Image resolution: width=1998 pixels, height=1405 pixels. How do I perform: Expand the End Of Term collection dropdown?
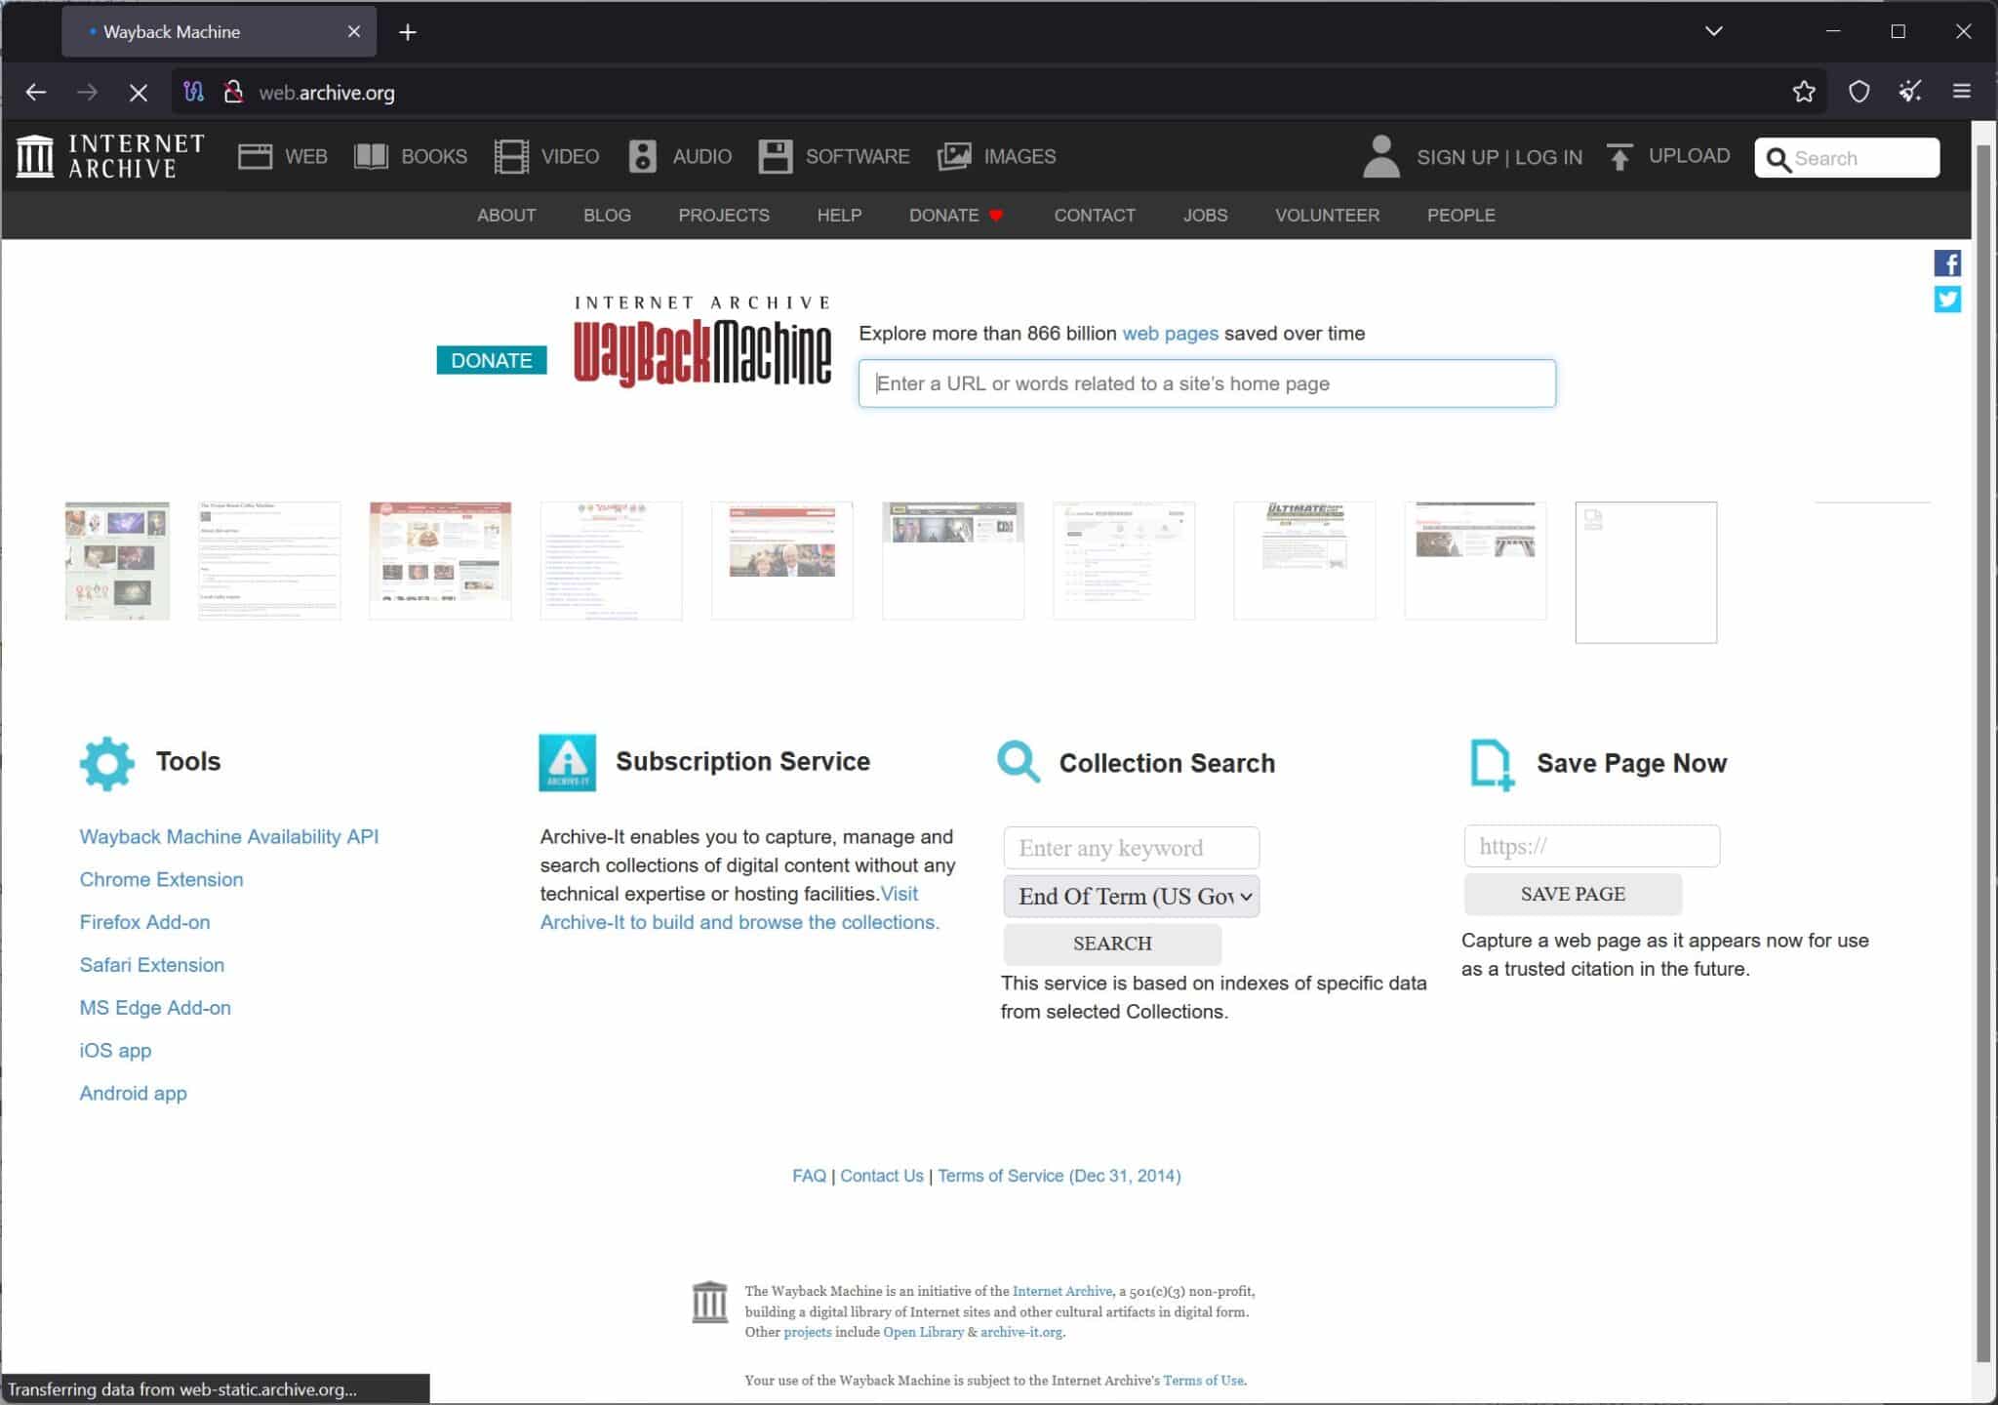pyautogui.click(x=1132, y=896)
